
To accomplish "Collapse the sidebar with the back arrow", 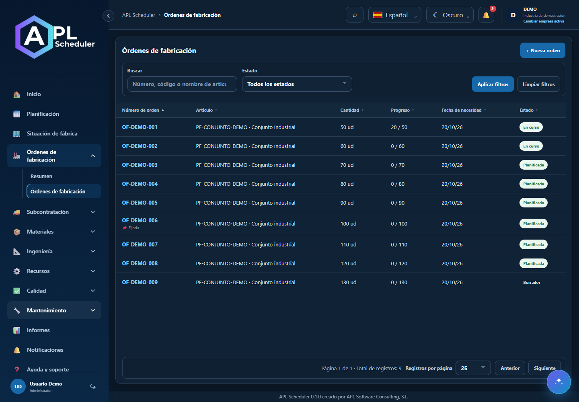I will [108, 16].
